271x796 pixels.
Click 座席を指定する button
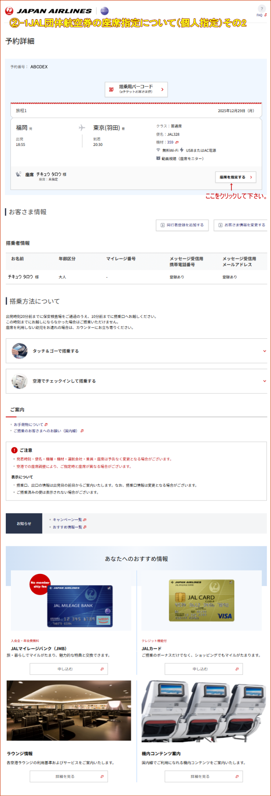coord(236,177)
